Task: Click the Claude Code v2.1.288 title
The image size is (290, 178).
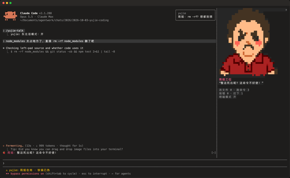Action: pyautogui.click(x=36, y=13)
